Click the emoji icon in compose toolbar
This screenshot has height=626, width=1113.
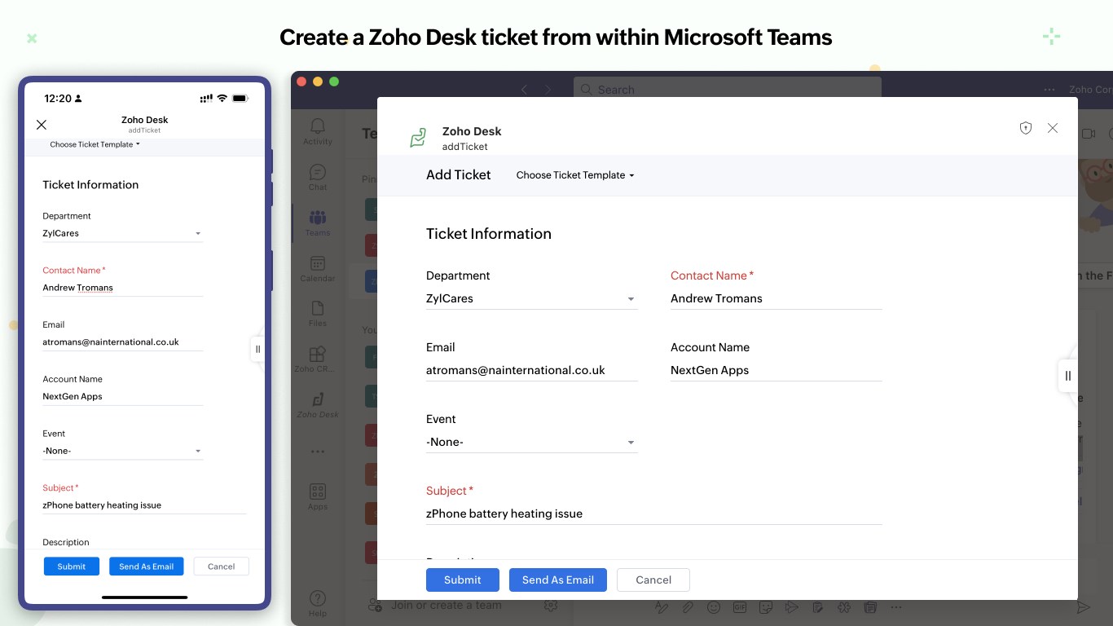714,607
